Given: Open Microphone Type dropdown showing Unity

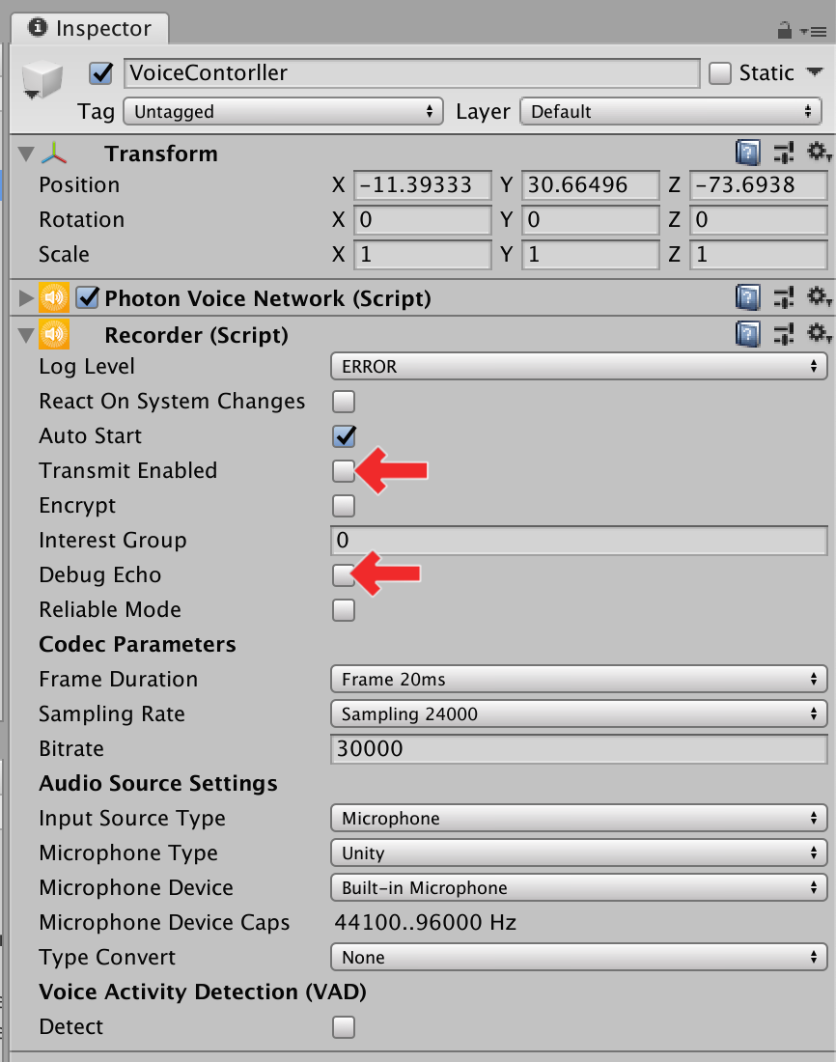Looking at the screenshot, I should pos(578,852).
